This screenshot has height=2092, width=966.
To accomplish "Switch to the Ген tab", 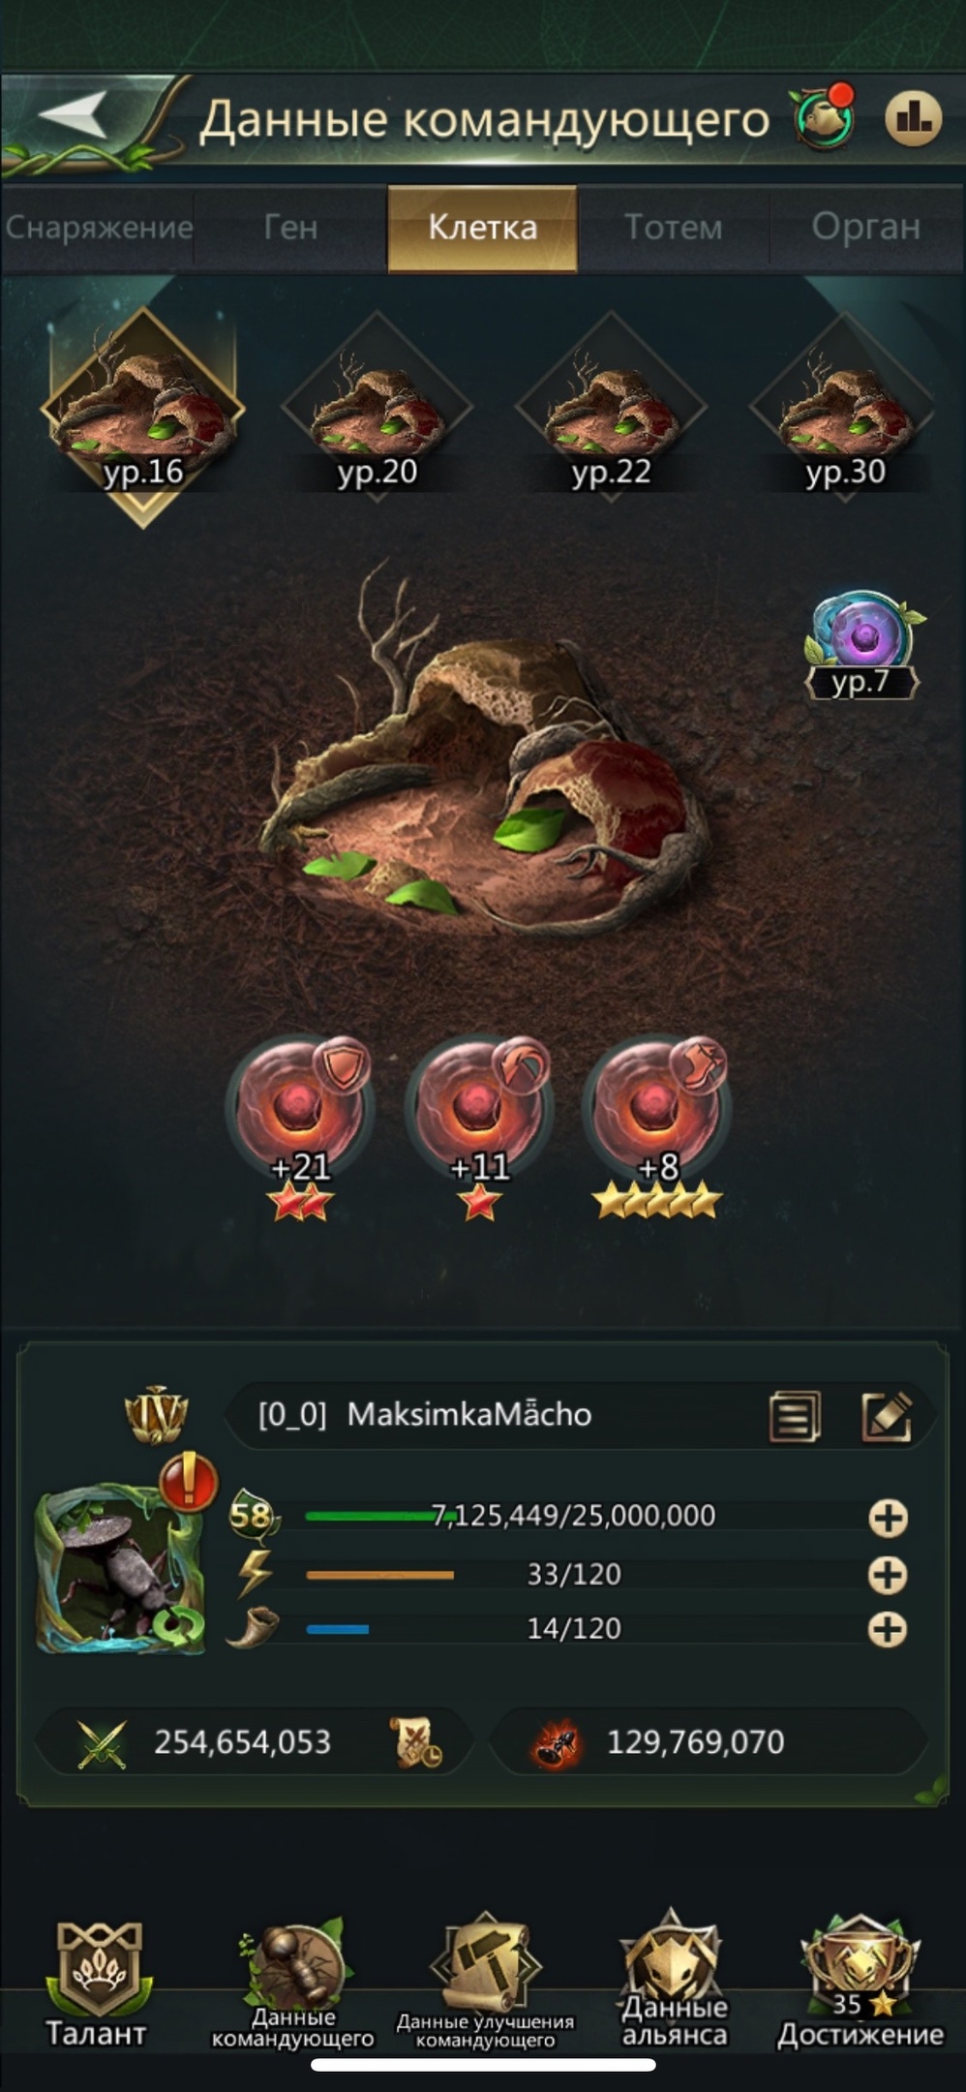I will click(x=290, y=228).
